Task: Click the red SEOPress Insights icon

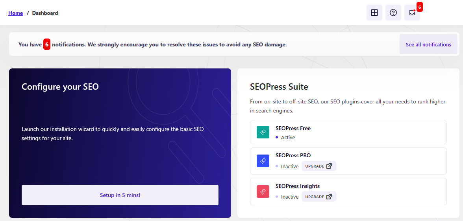Action: (263, 192)
